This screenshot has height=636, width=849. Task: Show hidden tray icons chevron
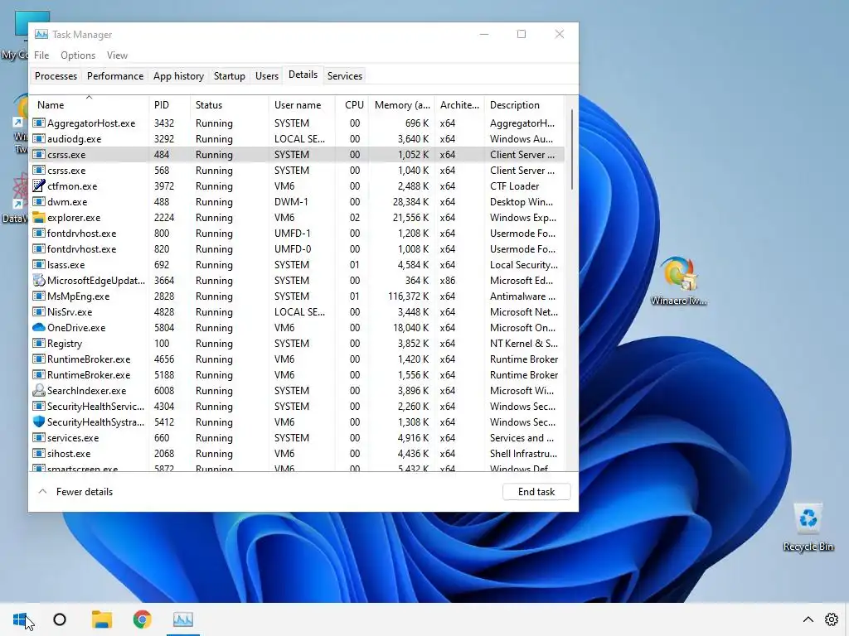pos(808,619)
